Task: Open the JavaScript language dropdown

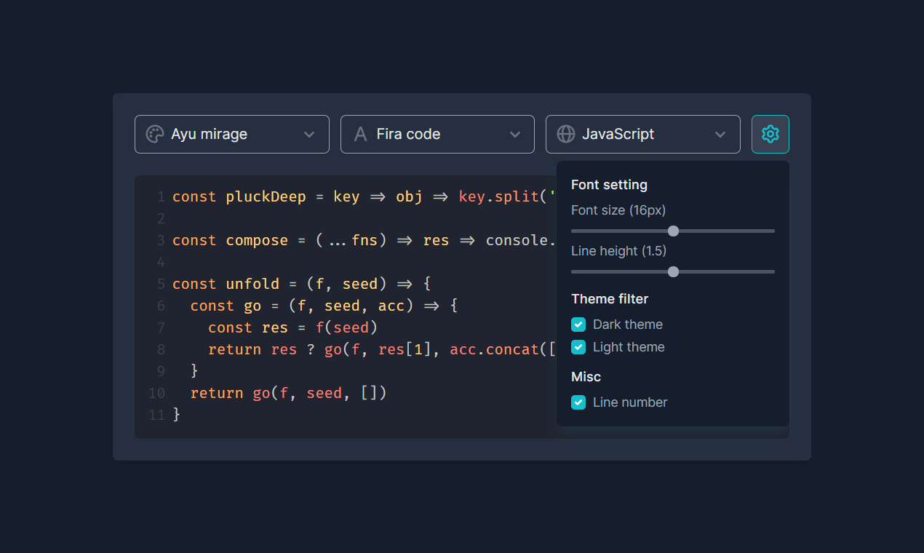Action: (x=642, y=134)
